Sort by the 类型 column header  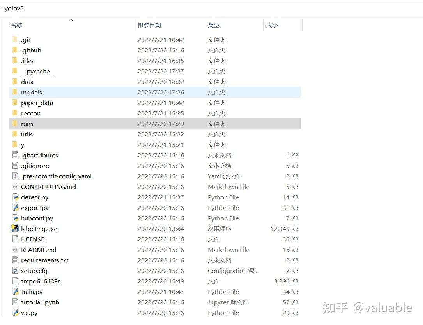pos(214,25)
